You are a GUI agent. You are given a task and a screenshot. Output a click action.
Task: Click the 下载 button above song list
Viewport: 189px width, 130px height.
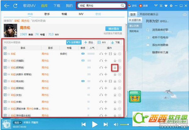116,42
